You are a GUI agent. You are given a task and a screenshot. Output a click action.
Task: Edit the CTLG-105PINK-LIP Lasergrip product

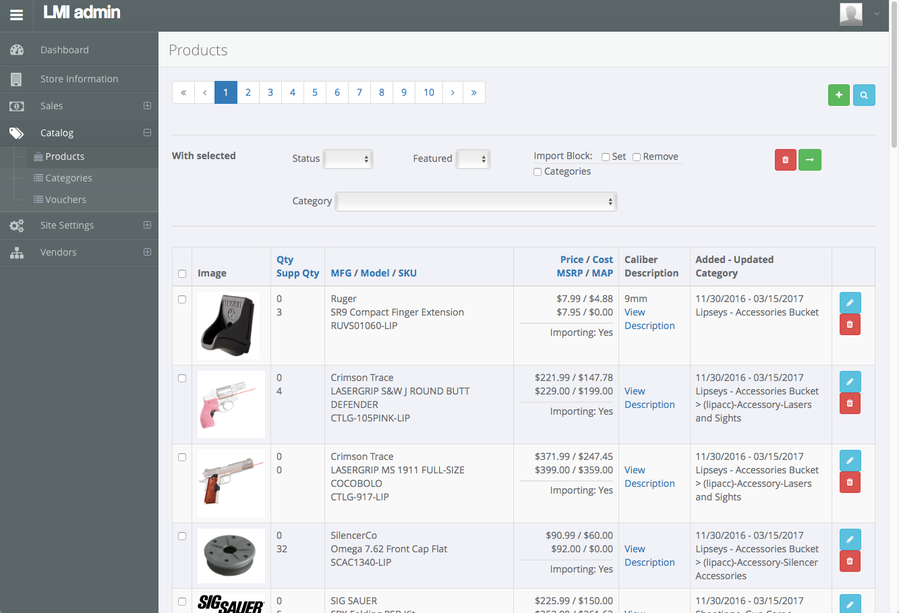pos(850,382)
